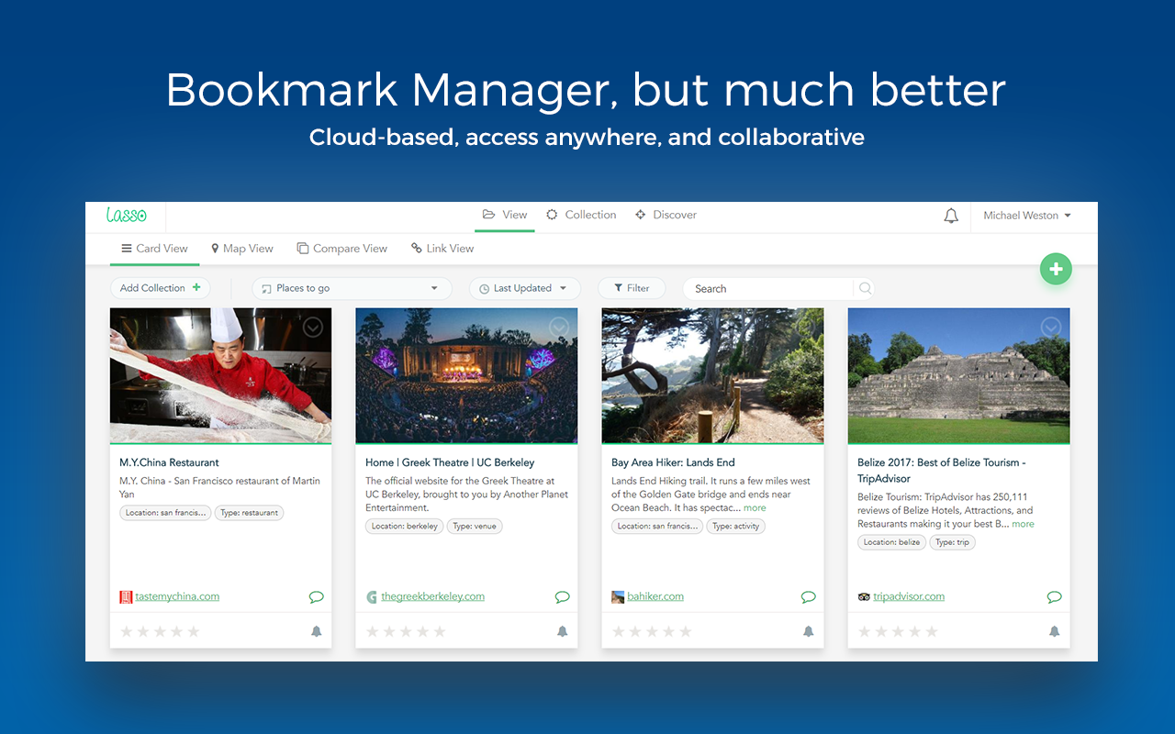This screenshot has width=1175, height=734.
Task: Click the Belize 2017: Best of Belize Tourism title
Action: click(x=942, y=471)
